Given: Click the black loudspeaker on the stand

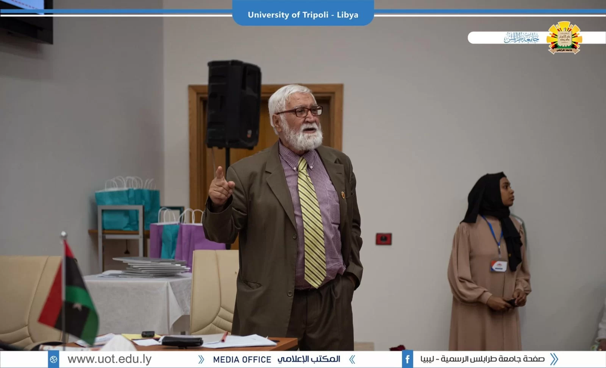Looking at the screenshot, I should click(233, 104).
